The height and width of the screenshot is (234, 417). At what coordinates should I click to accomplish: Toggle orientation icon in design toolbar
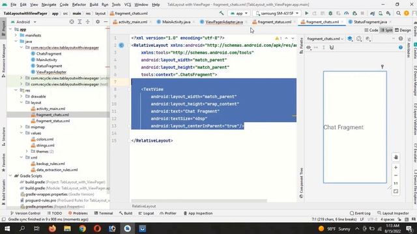pyautogui.click(x=359, y=39)
